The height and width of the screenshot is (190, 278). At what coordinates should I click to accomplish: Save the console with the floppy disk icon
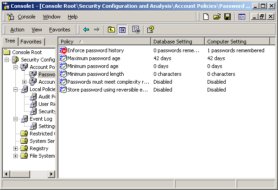pos(227,17)
